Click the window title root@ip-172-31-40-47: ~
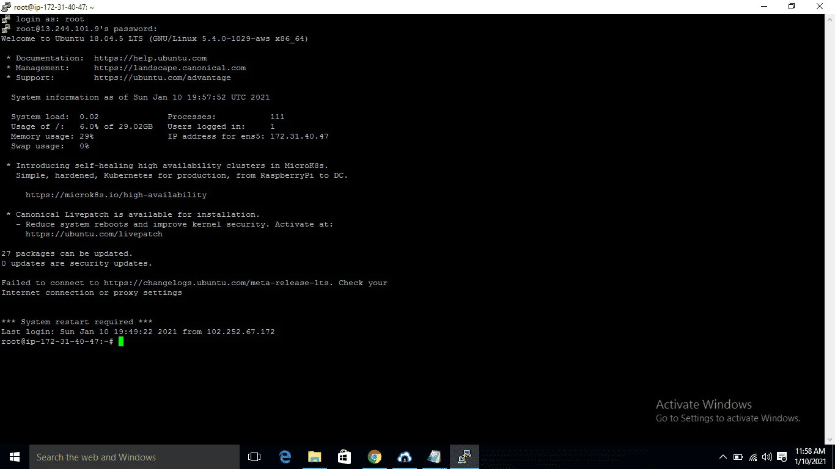 (x=54, y=7)
